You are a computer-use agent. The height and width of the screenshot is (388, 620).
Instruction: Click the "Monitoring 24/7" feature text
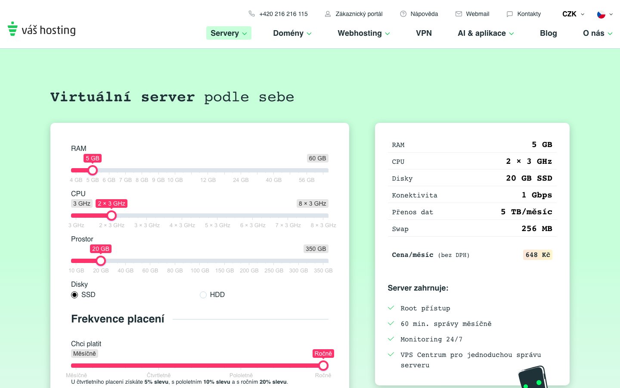pos(431,339)
